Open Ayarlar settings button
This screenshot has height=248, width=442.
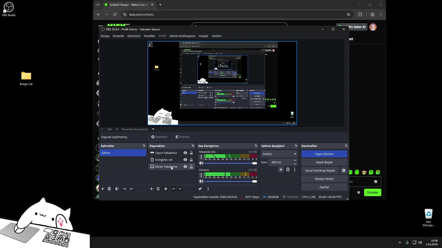(x=324, y=187)
